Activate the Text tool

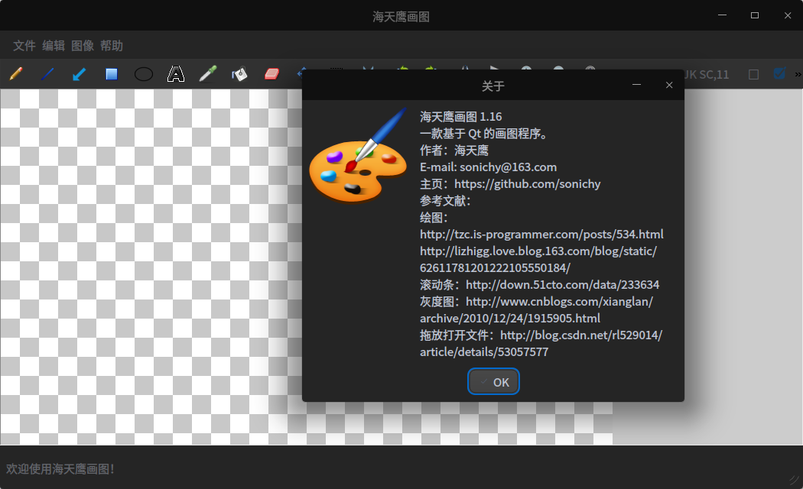(176, 74)
